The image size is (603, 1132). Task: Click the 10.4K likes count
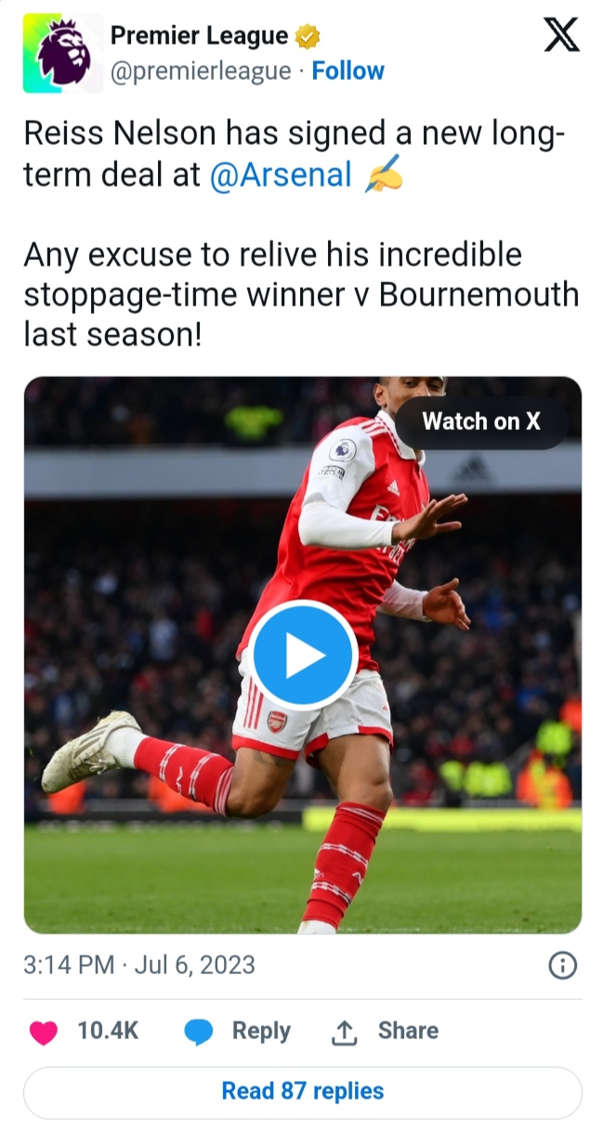[108, 1031]
